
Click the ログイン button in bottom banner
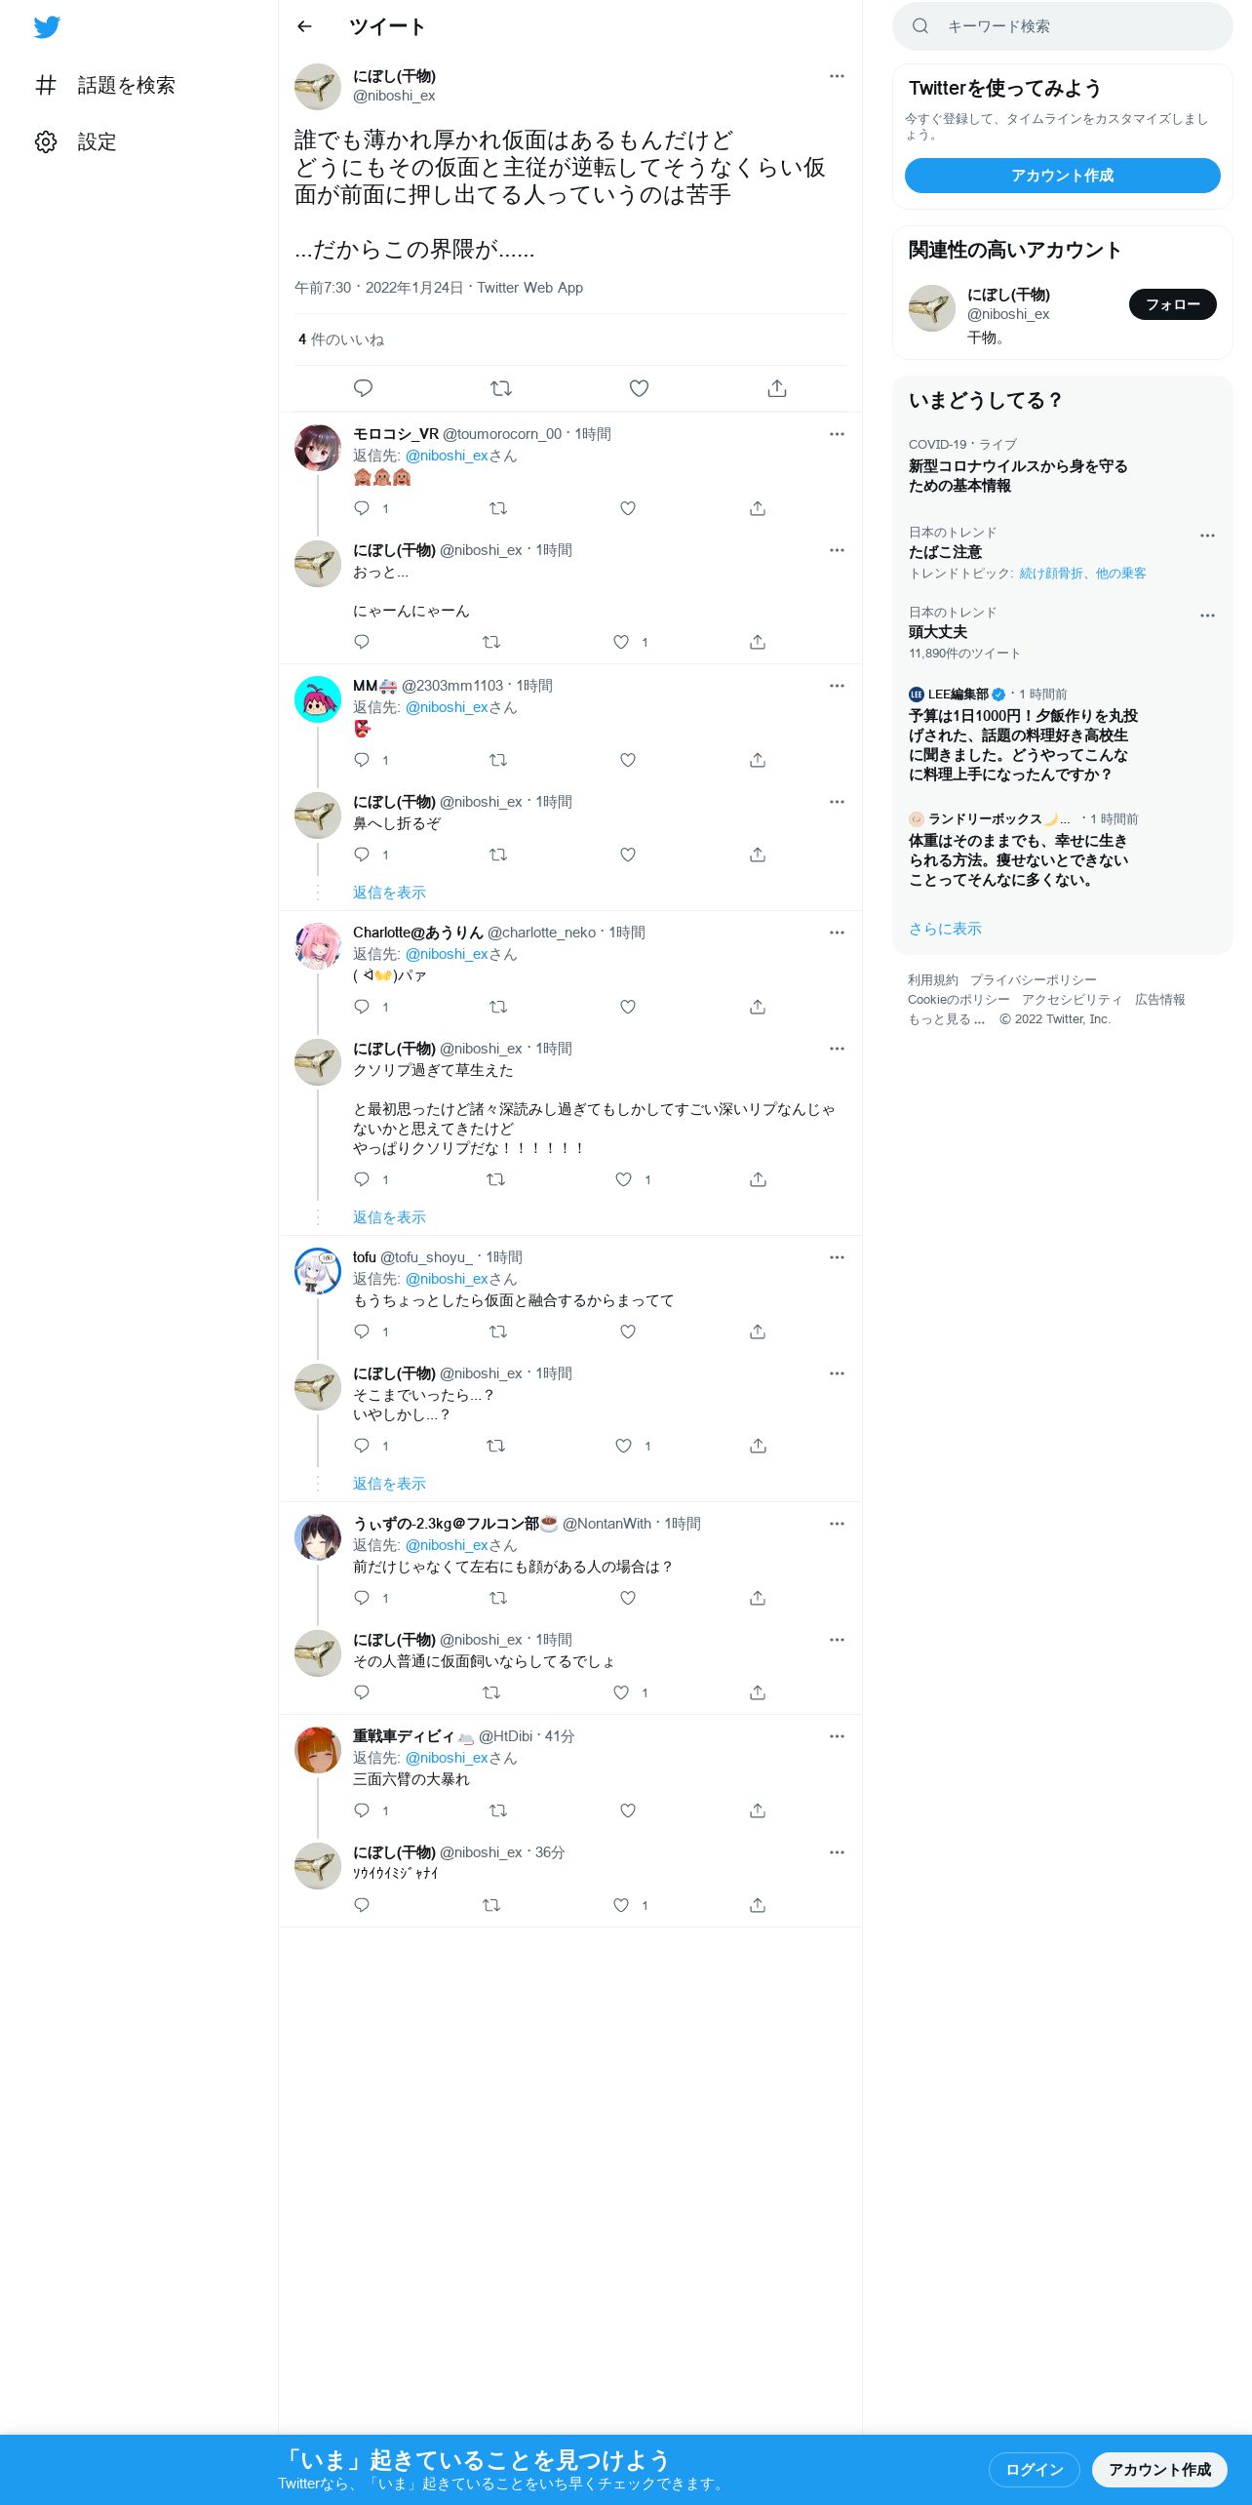(1035, 2470)
